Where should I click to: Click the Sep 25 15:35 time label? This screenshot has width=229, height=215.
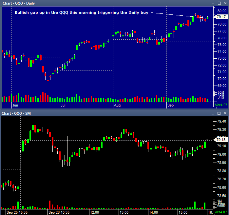coord(17,212)
